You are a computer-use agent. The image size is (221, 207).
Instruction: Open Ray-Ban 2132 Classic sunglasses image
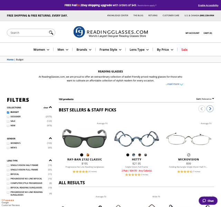(85, 138)
